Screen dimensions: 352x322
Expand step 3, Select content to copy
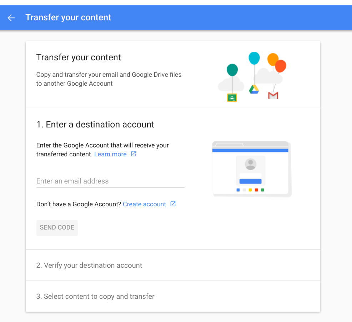click(x=95, y=296)
